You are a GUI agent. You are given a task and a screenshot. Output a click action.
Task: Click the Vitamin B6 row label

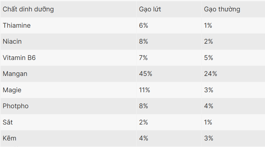pyautogui.click(x=19, y=58)
